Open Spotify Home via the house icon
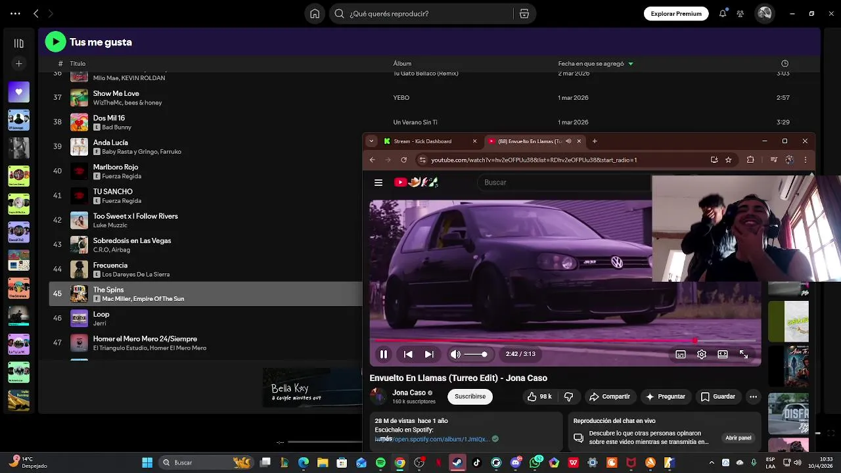Viewport: 841px width, 473px height. tap(315, 14)
